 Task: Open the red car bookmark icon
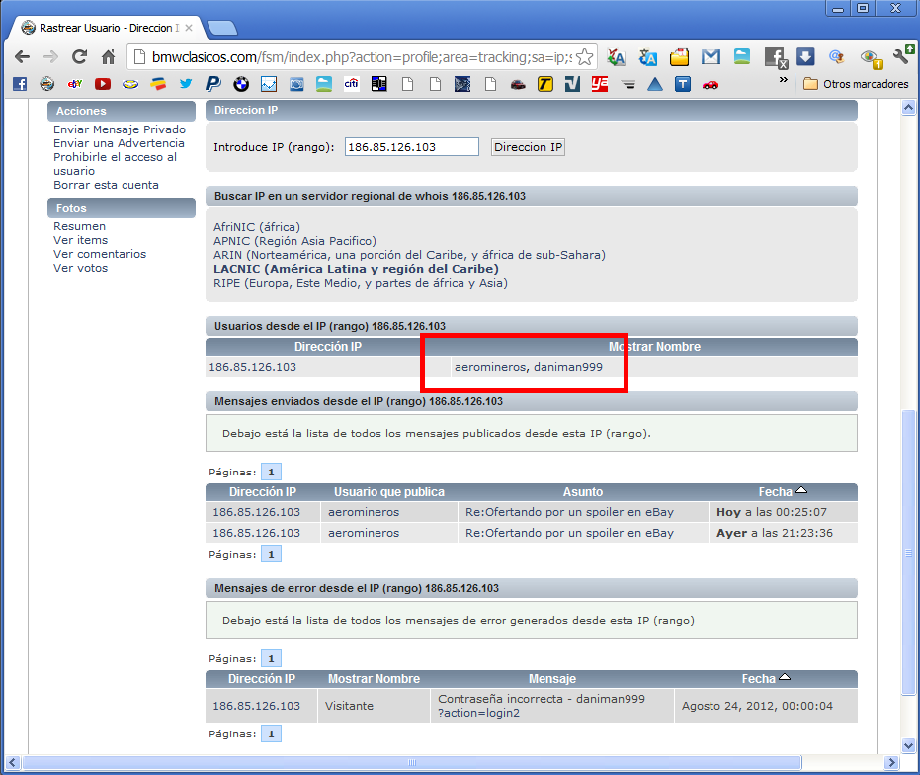710,85
